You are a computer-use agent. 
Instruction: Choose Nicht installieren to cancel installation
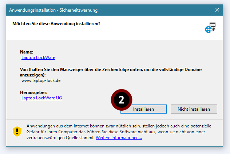[194, 109]
